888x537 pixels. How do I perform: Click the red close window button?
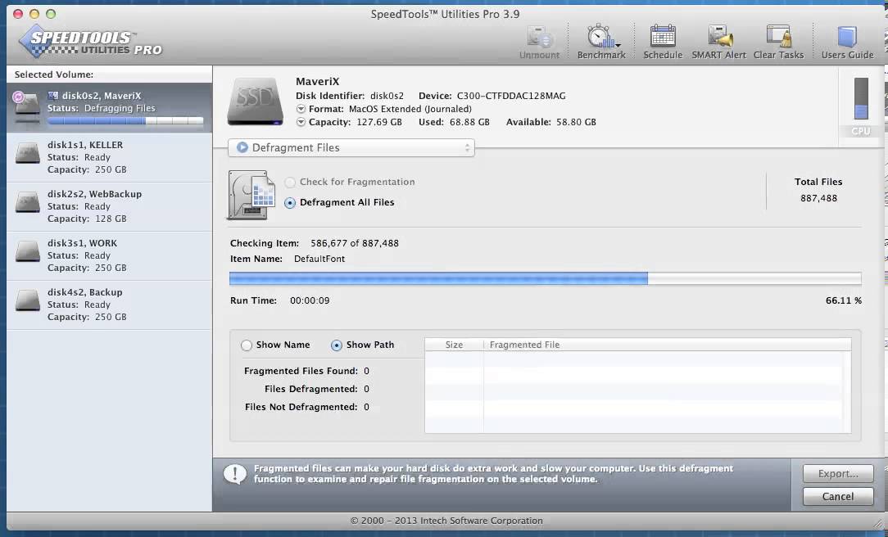[x=17, y=14]
